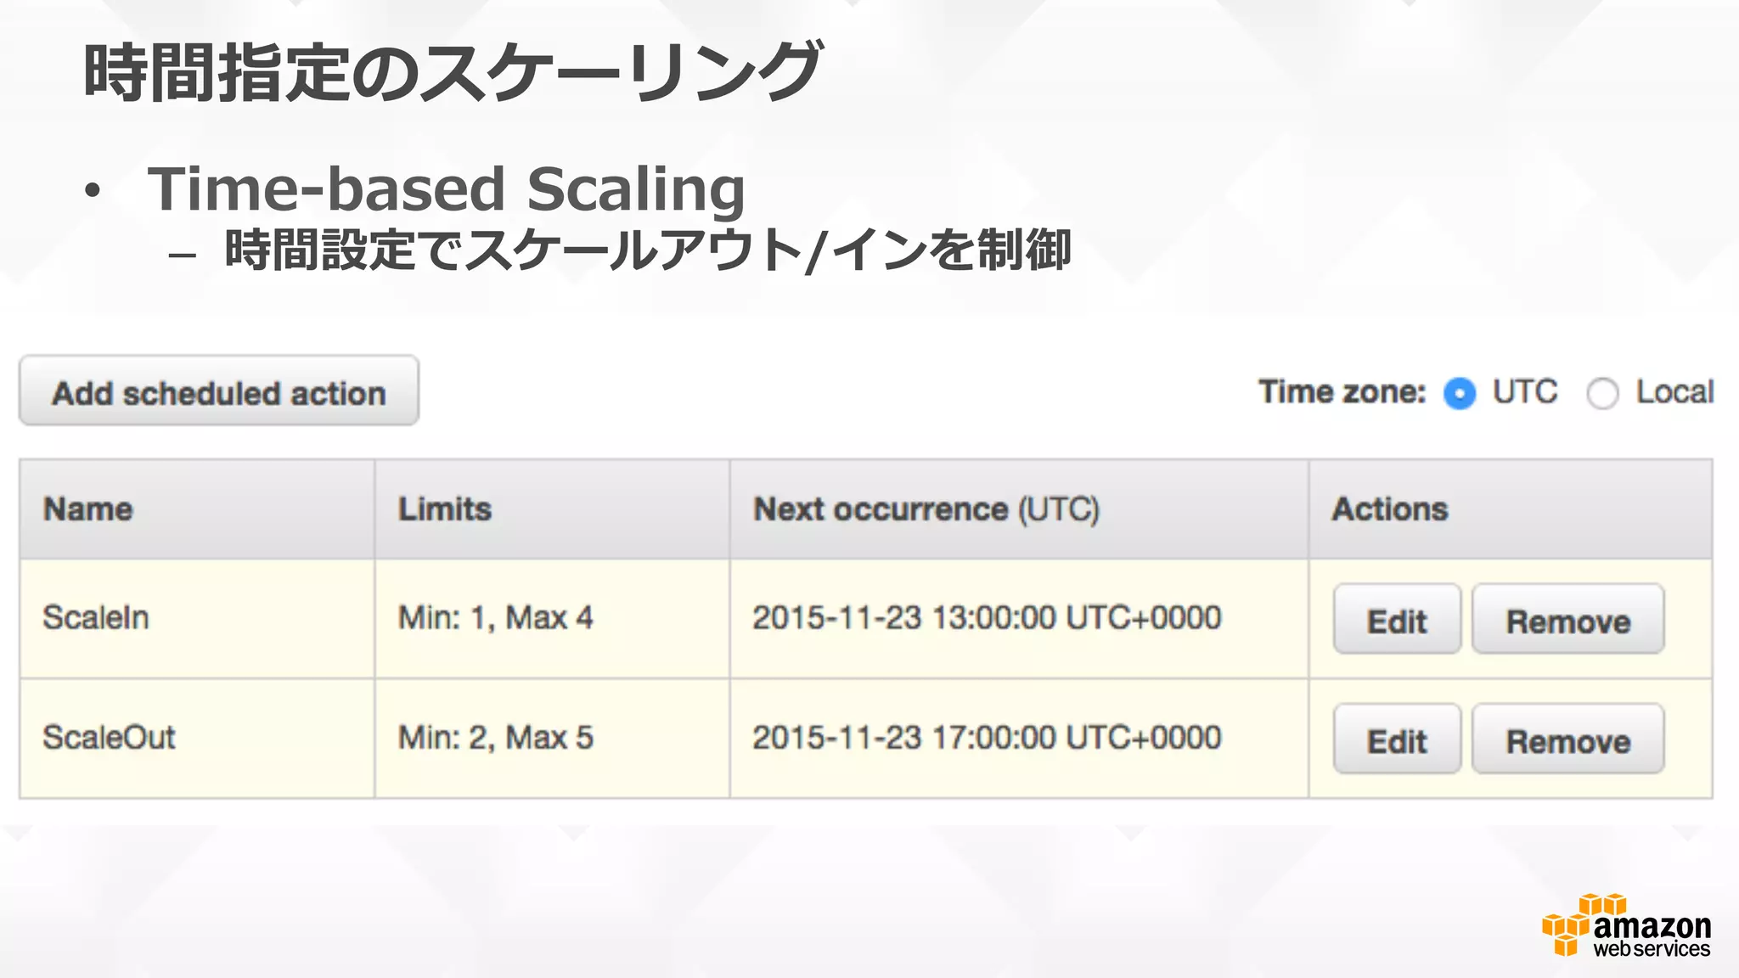Click the 13:00:00 next occurrence cell

tap(987, 617)
